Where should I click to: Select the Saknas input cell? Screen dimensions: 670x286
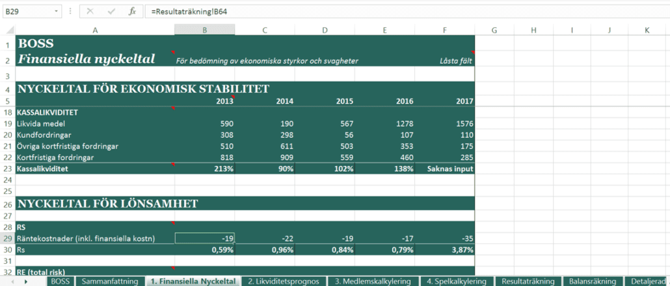point(445,169)
